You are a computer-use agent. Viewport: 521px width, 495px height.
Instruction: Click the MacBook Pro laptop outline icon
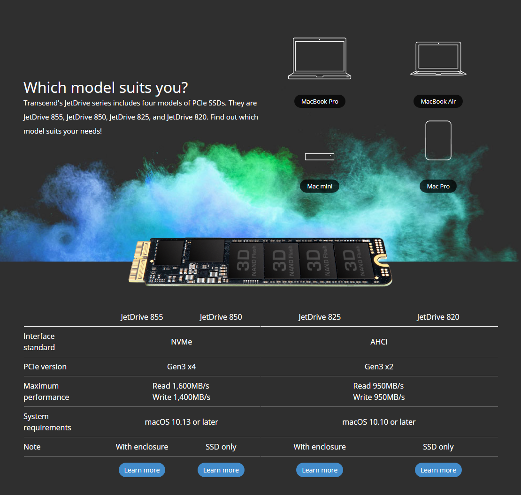[x=320, y=59]
